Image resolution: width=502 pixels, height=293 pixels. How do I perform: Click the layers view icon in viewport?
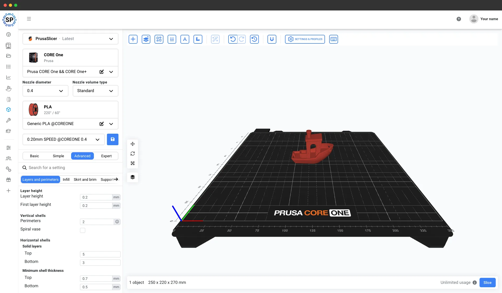[133, 177]
